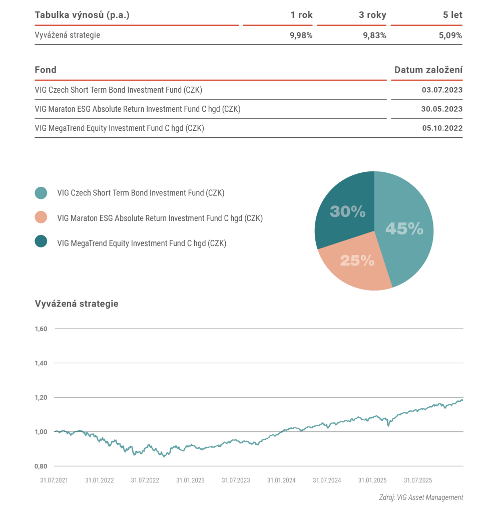498x513 pixels.
Task: Click the '1 rok' column header
Action: [301, 15]
